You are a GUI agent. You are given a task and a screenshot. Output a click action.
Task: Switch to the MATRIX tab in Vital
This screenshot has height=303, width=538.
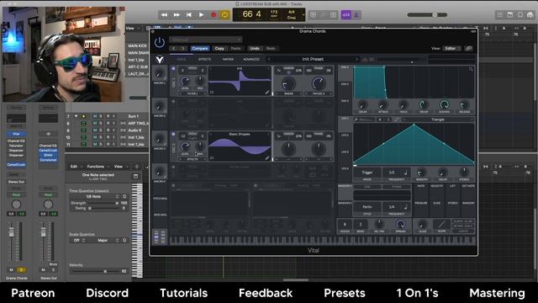coord(228,59)
